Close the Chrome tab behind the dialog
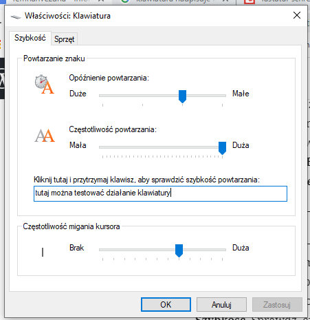The image size is (310, 320). coord(225,1)
